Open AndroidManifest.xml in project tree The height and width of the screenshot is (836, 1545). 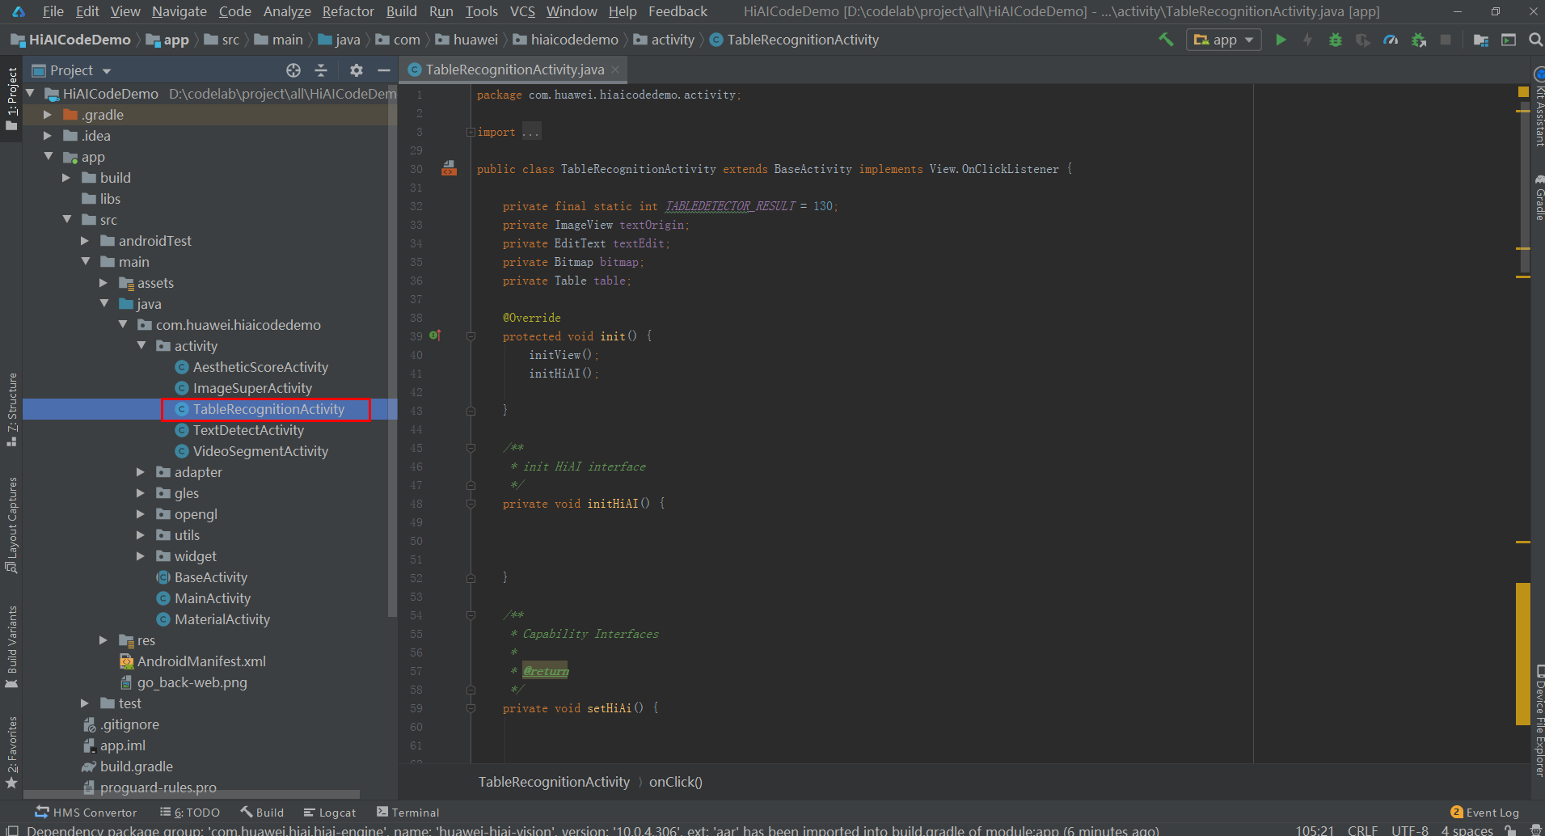[x=201, y=661]
